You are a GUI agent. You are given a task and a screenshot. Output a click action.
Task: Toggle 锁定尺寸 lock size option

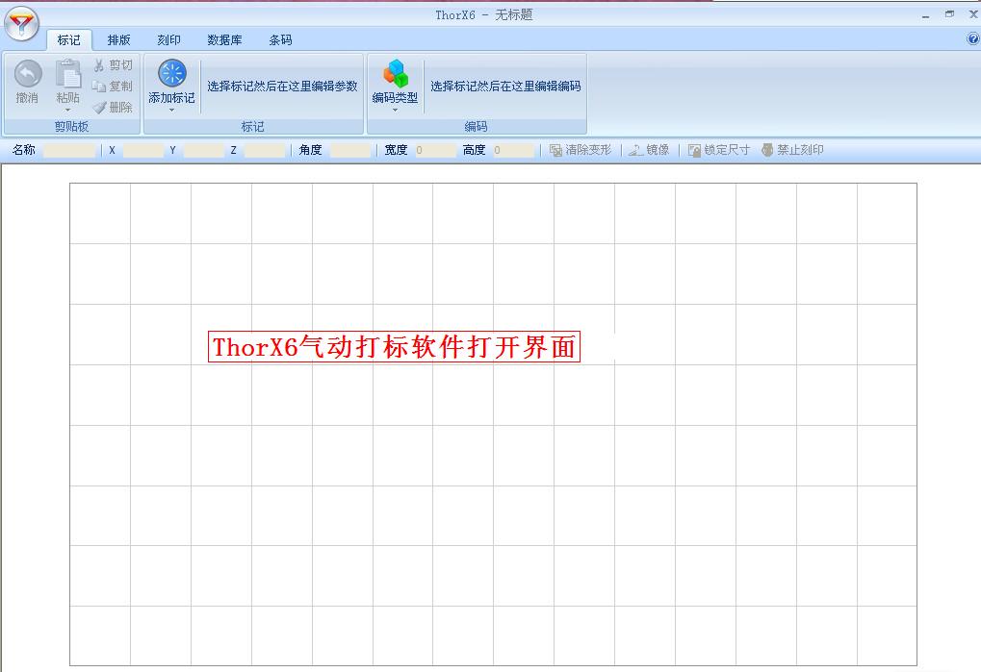(718, 151)
